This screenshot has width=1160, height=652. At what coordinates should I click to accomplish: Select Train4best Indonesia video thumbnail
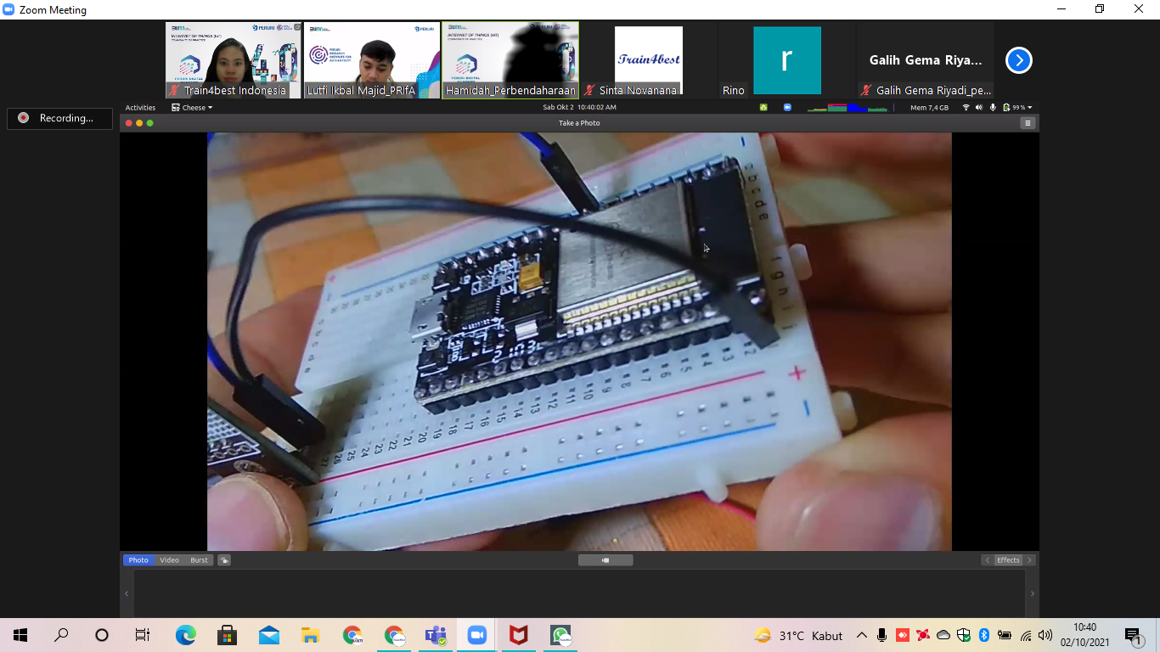click(234, 59)
